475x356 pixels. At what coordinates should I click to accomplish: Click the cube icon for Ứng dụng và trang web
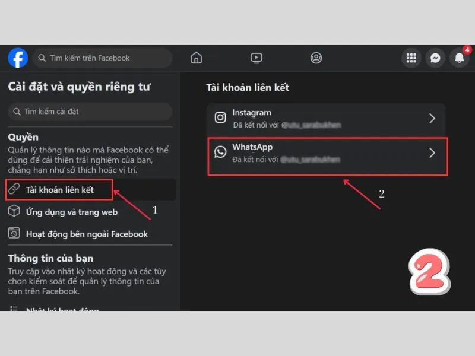pos(14,211)
